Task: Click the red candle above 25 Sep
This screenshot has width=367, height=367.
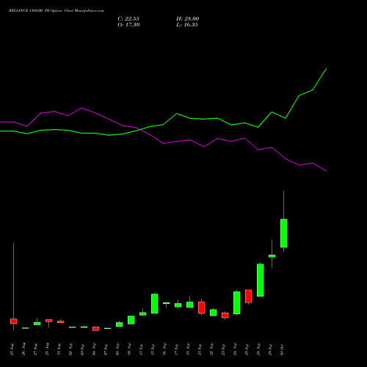Action: 249,297
